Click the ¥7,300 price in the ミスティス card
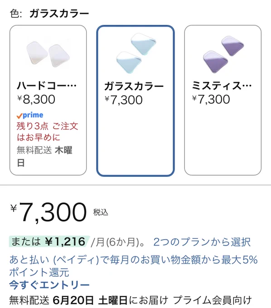 point(211,99)
